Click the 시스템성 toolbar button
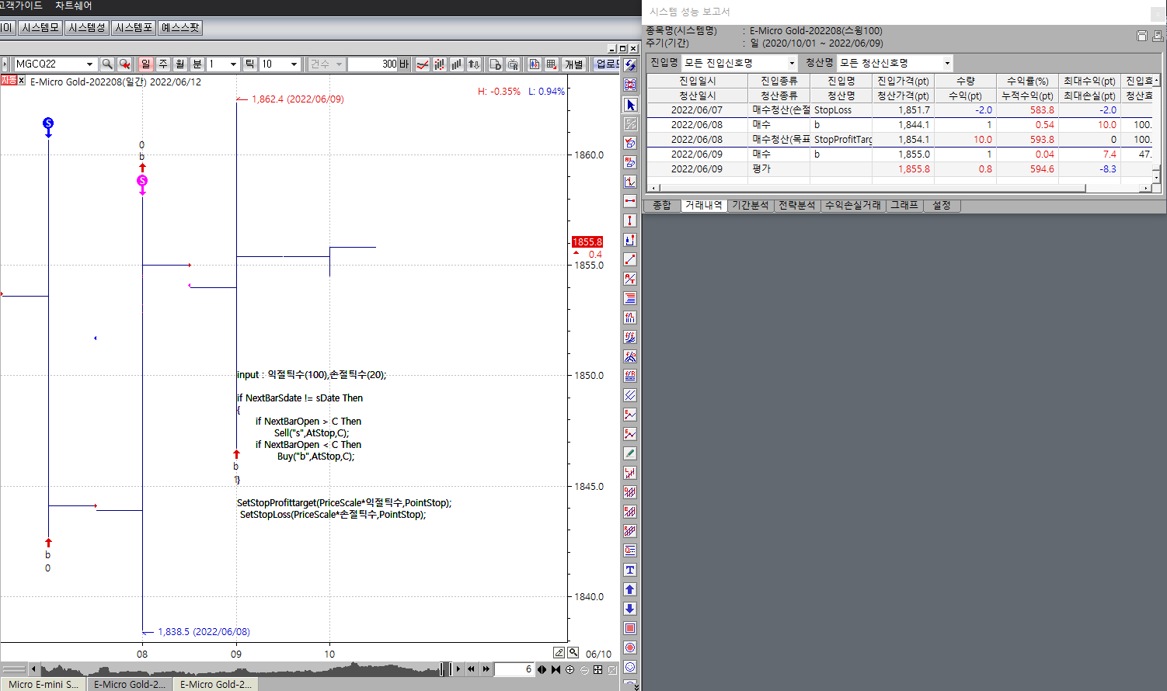The height and width of the screenshot is (691, 1167). click(x=86, y=28)
